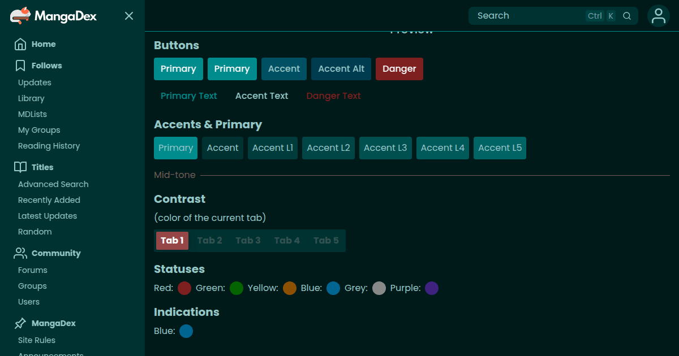Click the Accent L5 swatch
This screenshot has height=356, width=679.
(500, 148)
